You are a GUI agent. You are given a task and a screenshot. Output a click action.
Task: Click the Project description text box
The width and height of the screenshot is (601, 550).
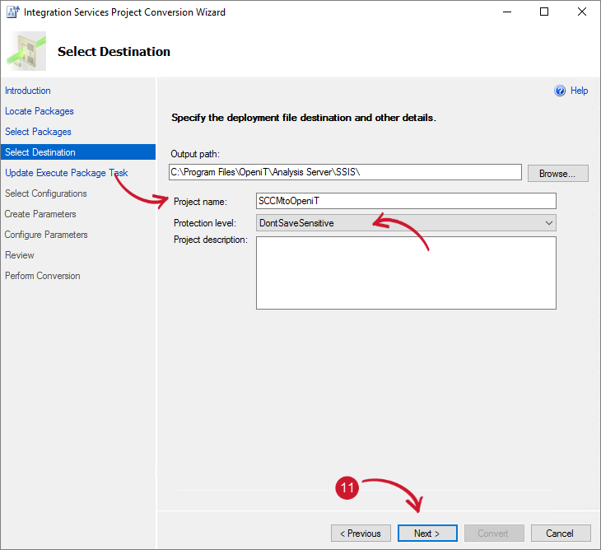pos(406,273)
